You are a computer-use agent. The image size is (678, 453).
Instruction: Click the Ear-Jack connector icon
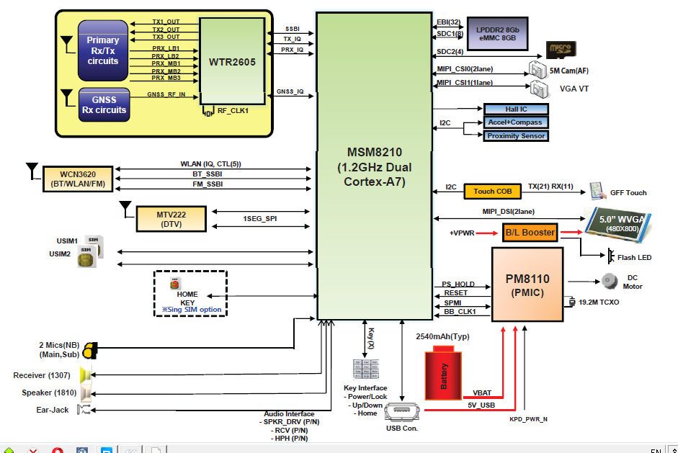click(84, 409)
